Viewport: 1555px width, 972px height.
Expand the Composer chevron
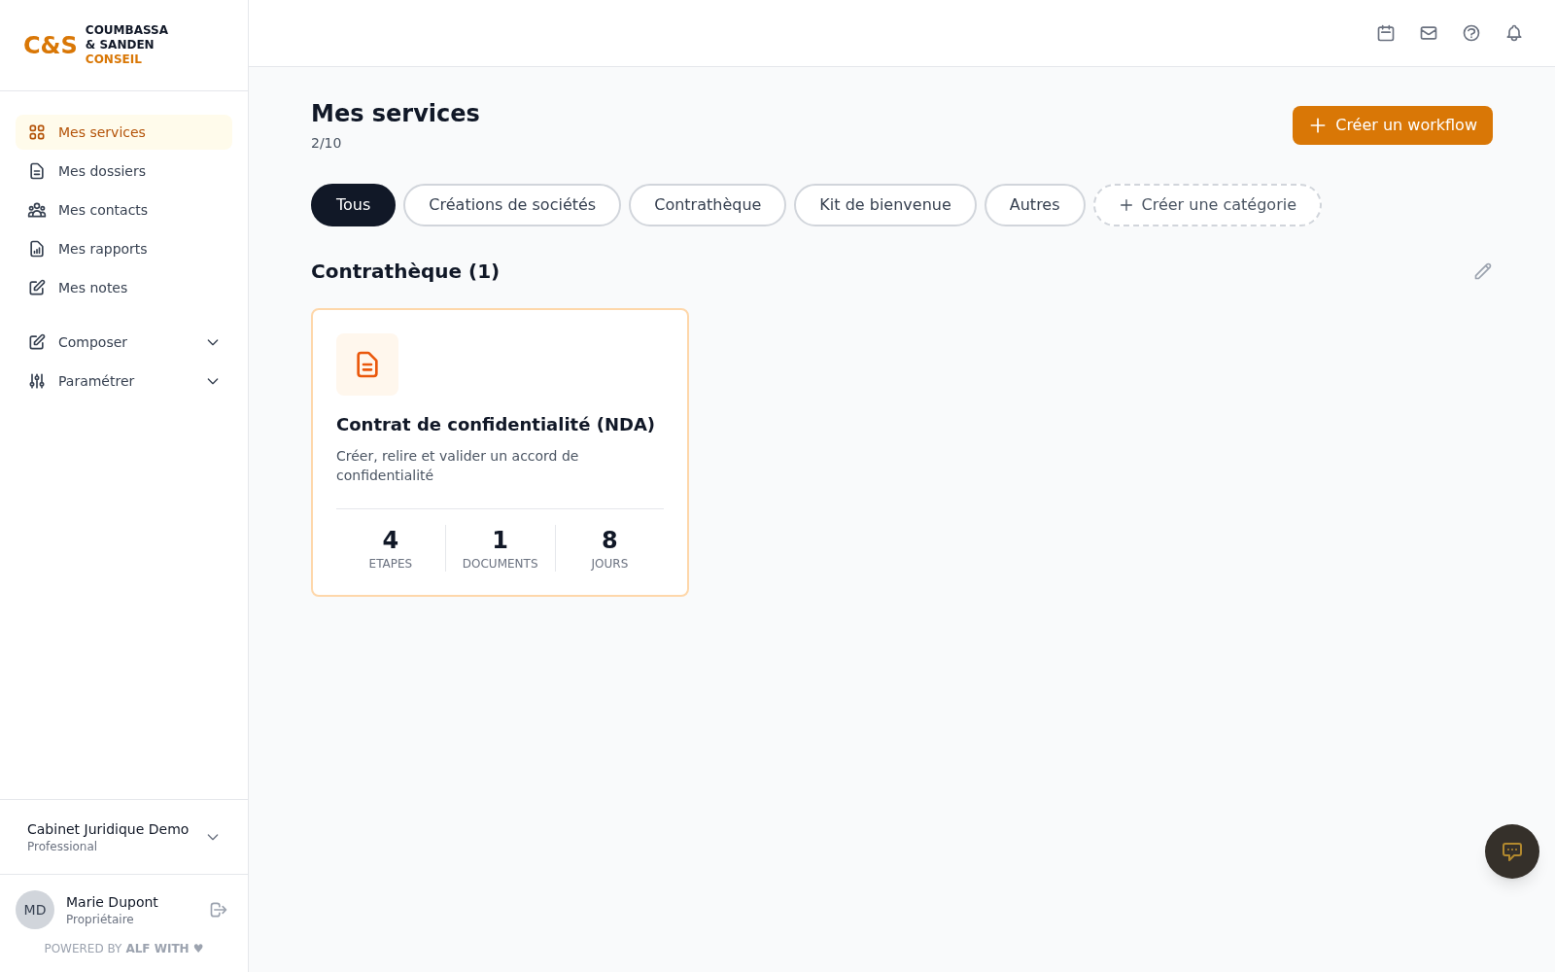[213, 342]
